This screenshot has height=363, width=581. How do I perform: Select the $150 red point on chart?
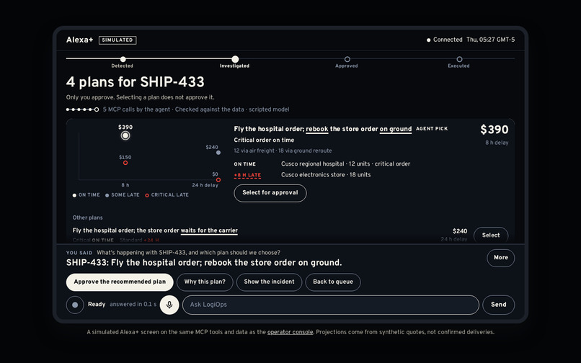pyautogui.click(x=125, y=163)
